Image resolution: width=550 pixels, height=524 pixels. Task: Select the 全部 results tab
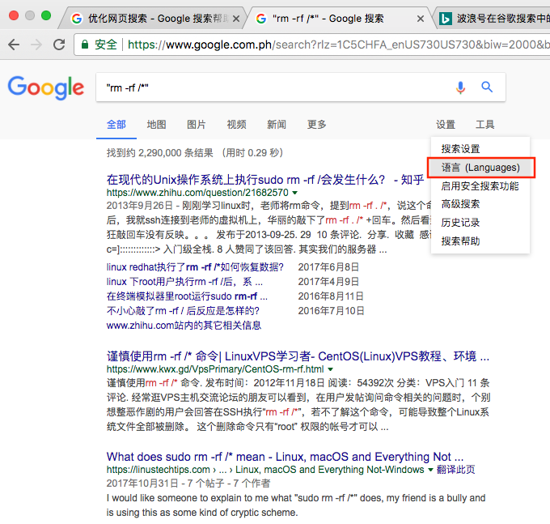click(116, 125)
